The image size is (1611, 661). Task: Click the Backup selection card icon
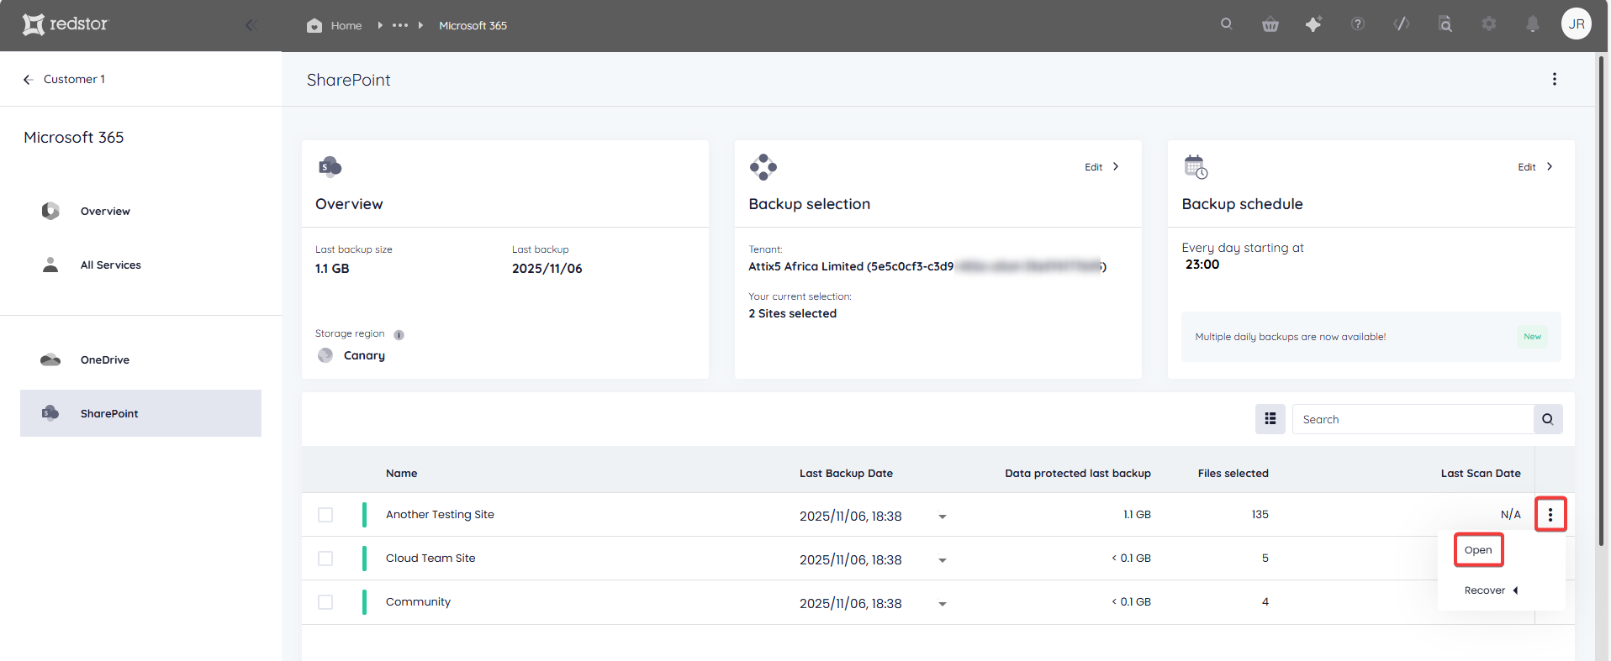763,166
